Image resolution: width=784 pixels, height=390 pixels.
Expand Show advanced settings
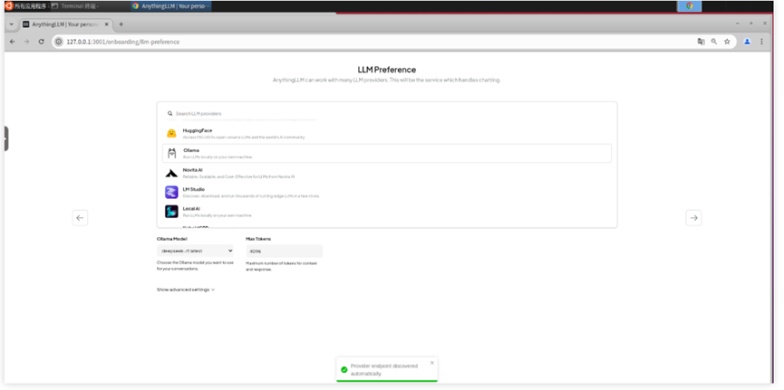click(x=186, y=290)
